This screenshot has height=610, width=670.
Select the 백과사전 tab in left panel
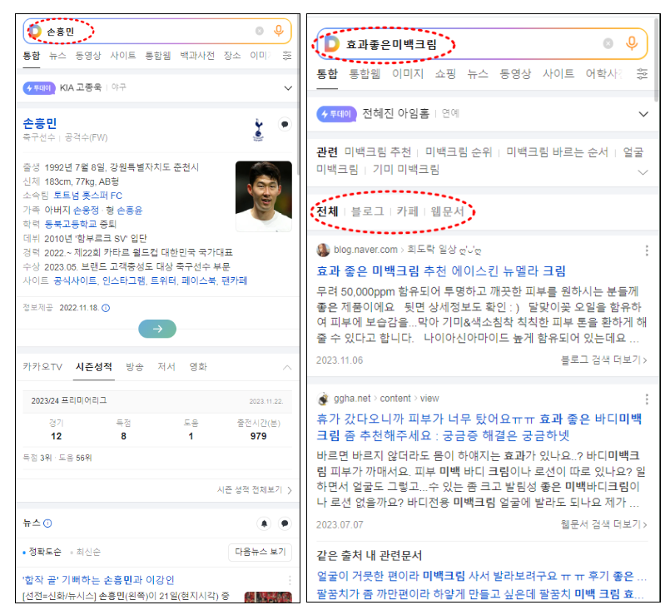197,56
